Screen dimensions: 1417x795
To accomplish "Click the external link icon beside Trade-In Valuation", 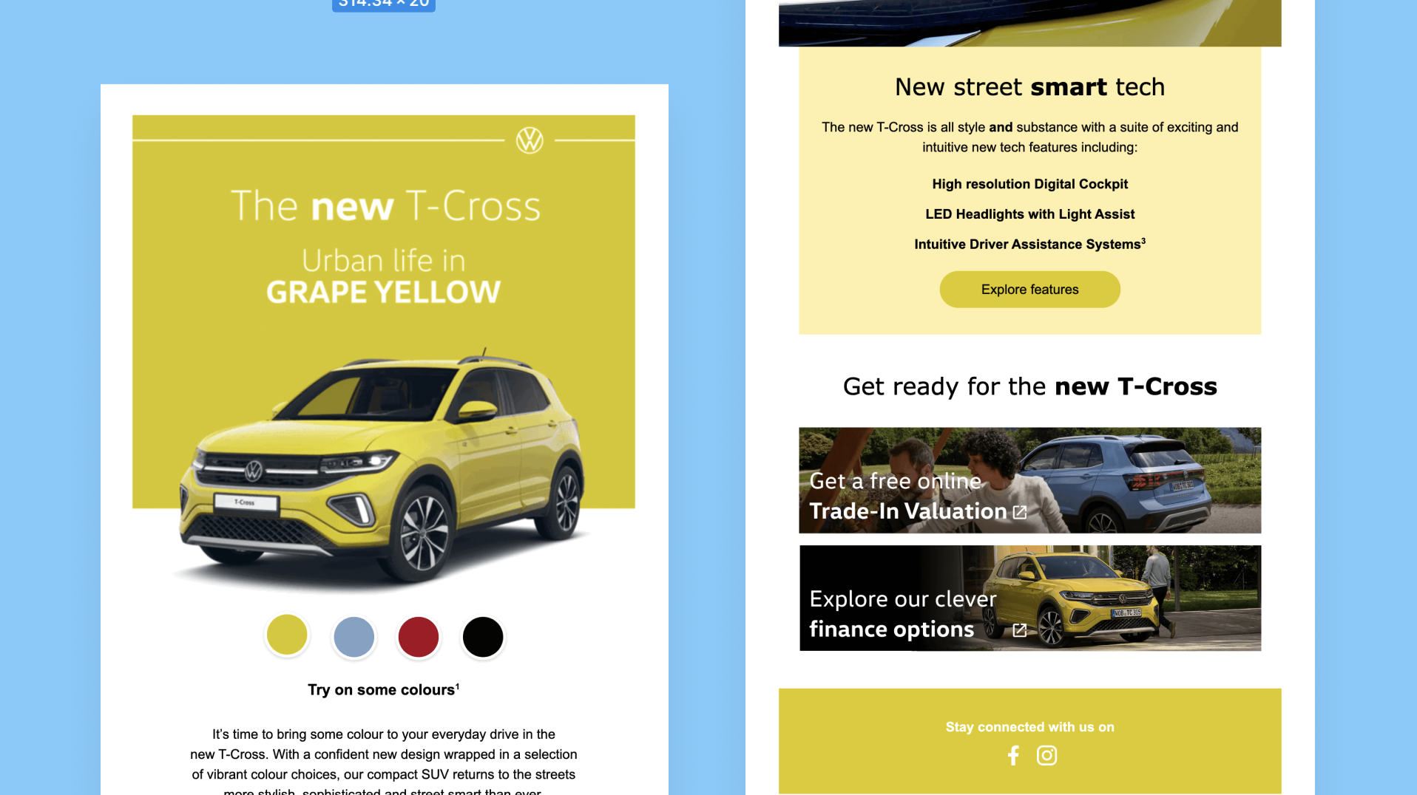I will pos(1020,512).
